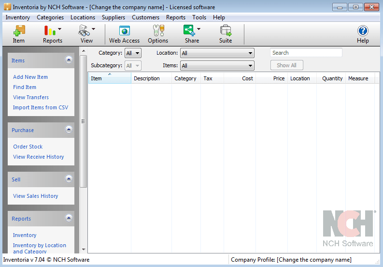
Task: Click the Inventoria app icon in title bar
Action: [x=7, y=7]
